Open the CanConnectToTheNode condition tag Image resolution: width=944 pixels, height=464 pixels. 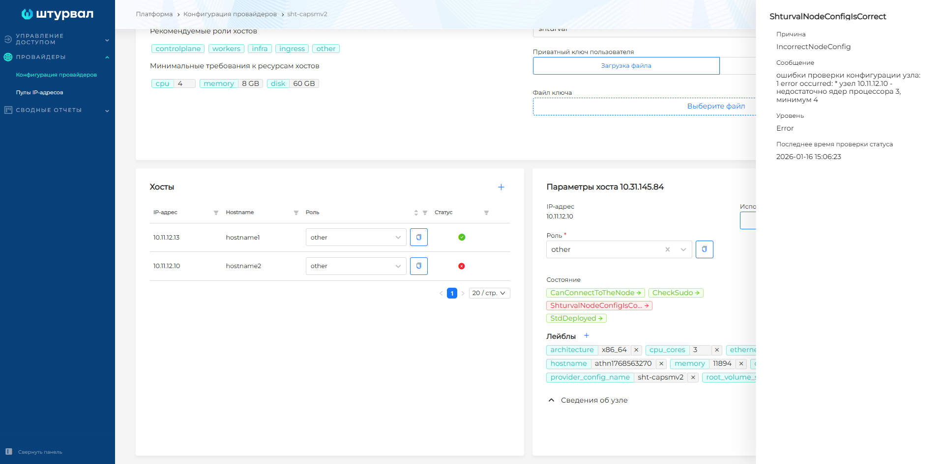tap(595, 293)
